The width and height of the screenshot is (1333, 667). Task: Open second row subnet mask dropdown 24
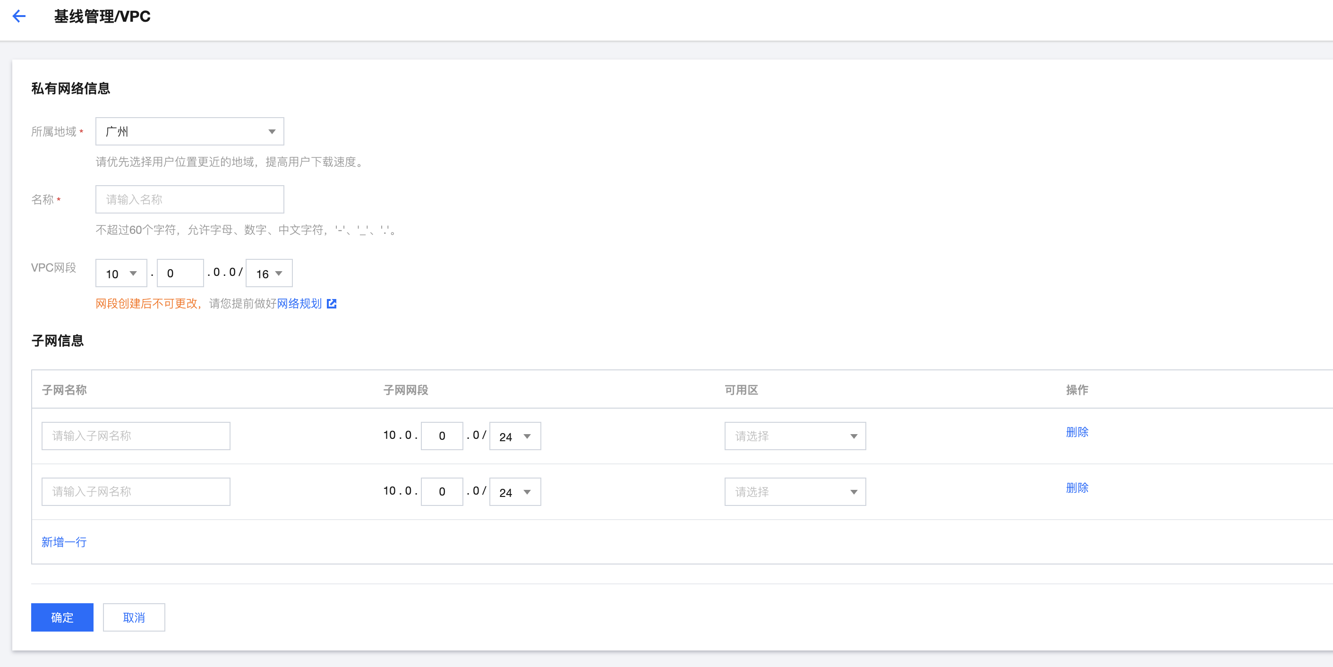tap(515, 492)
